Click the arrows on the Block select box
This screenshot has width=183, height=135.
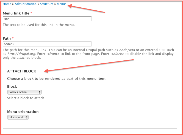click(40, 92)
